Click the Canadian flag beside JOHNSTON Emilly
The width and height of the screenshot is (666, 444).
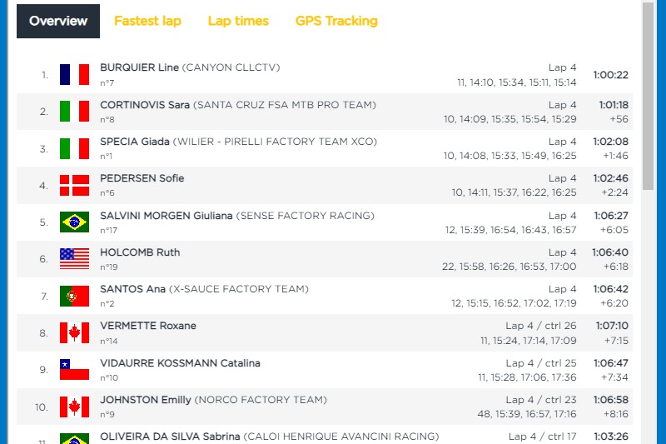pyautogui.click(x=74, y=407)
